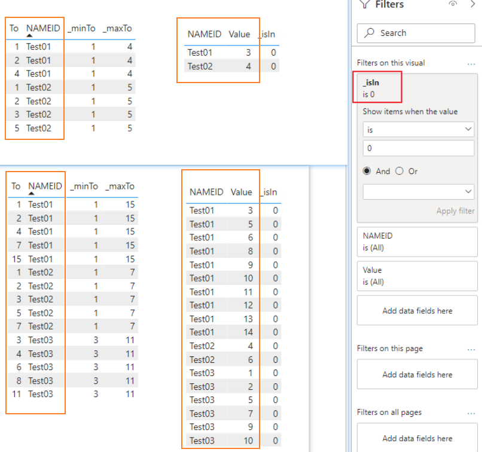Click the Filters funnel icon

click(x=365, y=4)
